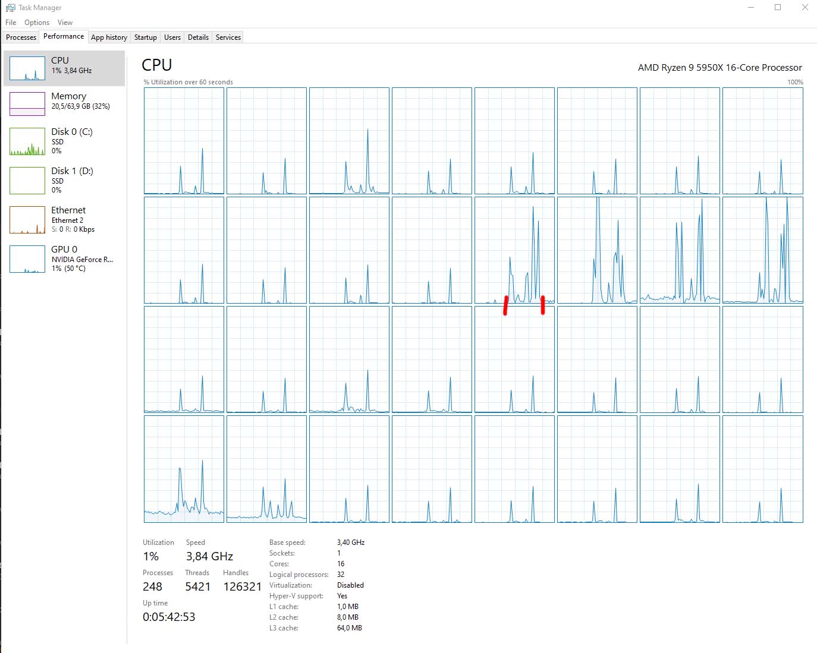Click the Up time counter value

tap(169, 617)
